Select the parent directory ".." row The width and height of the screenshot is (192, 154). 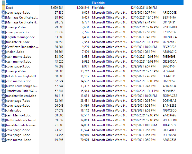click(95, 3)
